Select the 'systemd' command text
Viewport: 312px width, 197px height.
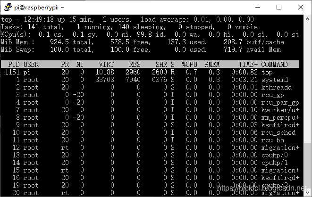pos(275,80)
